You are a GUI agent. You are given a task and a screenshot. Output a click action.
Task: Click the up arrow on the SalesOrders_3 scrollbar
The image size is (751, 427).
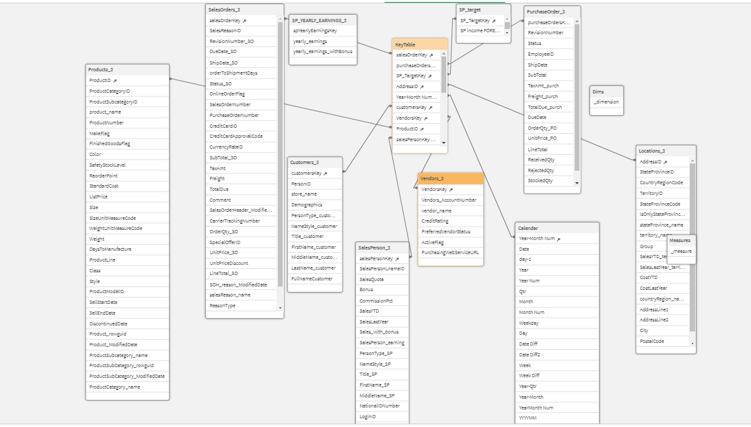(281, 20)
